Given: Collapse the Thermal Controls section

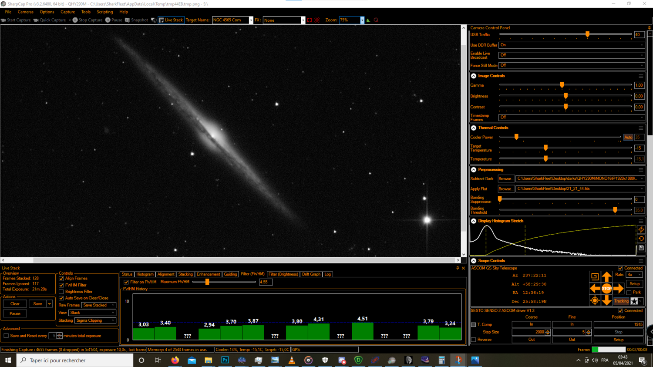Looking at the screenshot, I should pyautogui.click(x=473, y=128).
